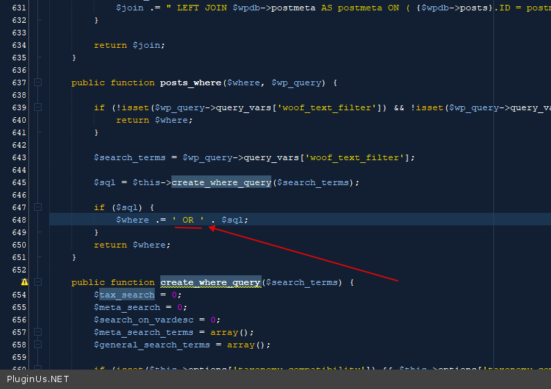
Task: Click the $search_terms variable assignment on line 643
Action: [x=130, y=157]
